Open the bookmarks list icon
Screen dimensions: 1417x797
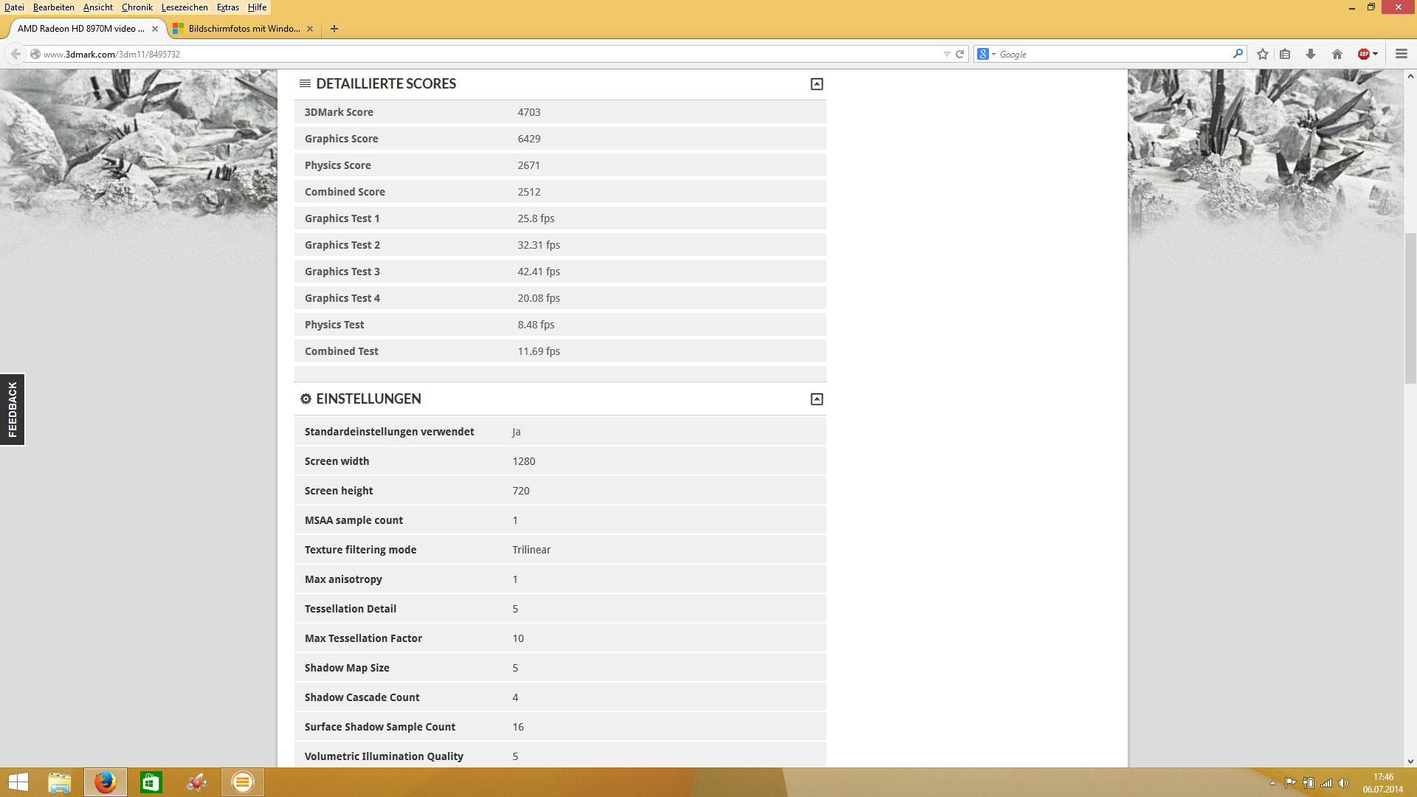1285,54
